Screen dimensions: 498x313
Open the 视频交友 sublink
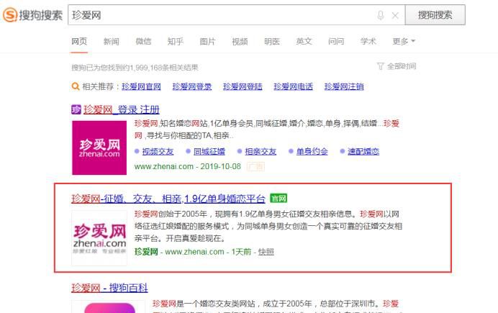click(x=158, y=151)
